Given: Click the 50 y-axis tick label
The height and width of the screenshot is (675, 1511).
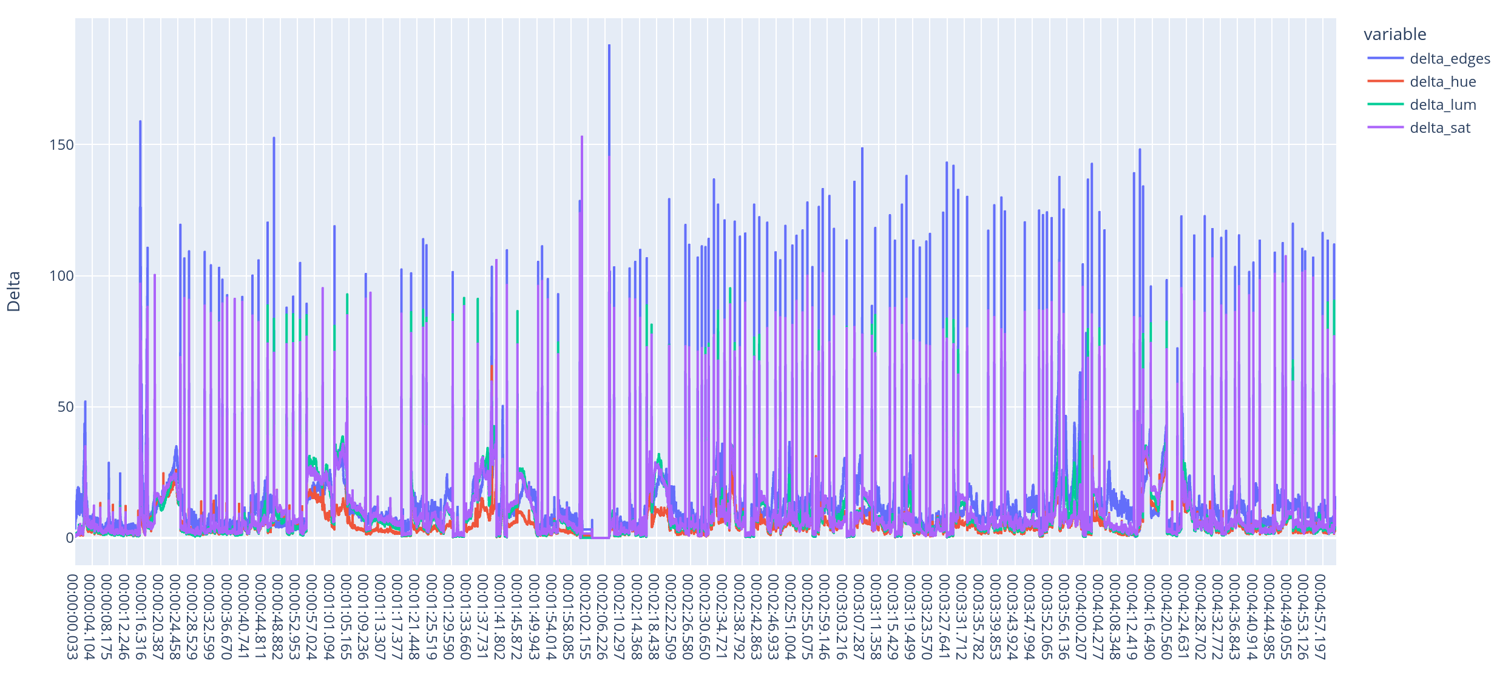Looking at the screenshot, I should 65,407.
